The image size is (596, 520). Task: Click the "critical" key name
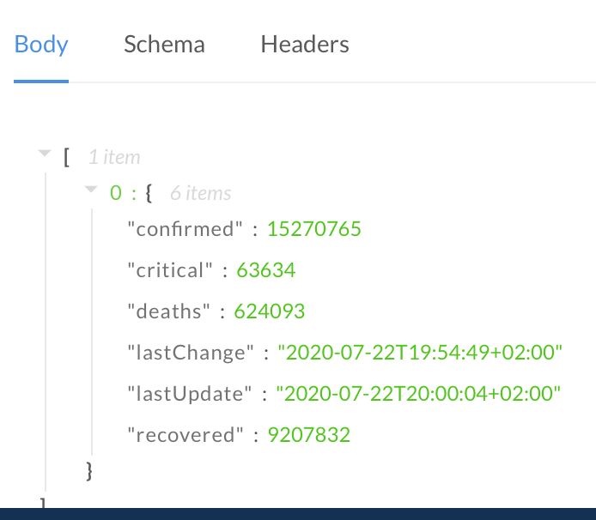[x=169, y=270]
